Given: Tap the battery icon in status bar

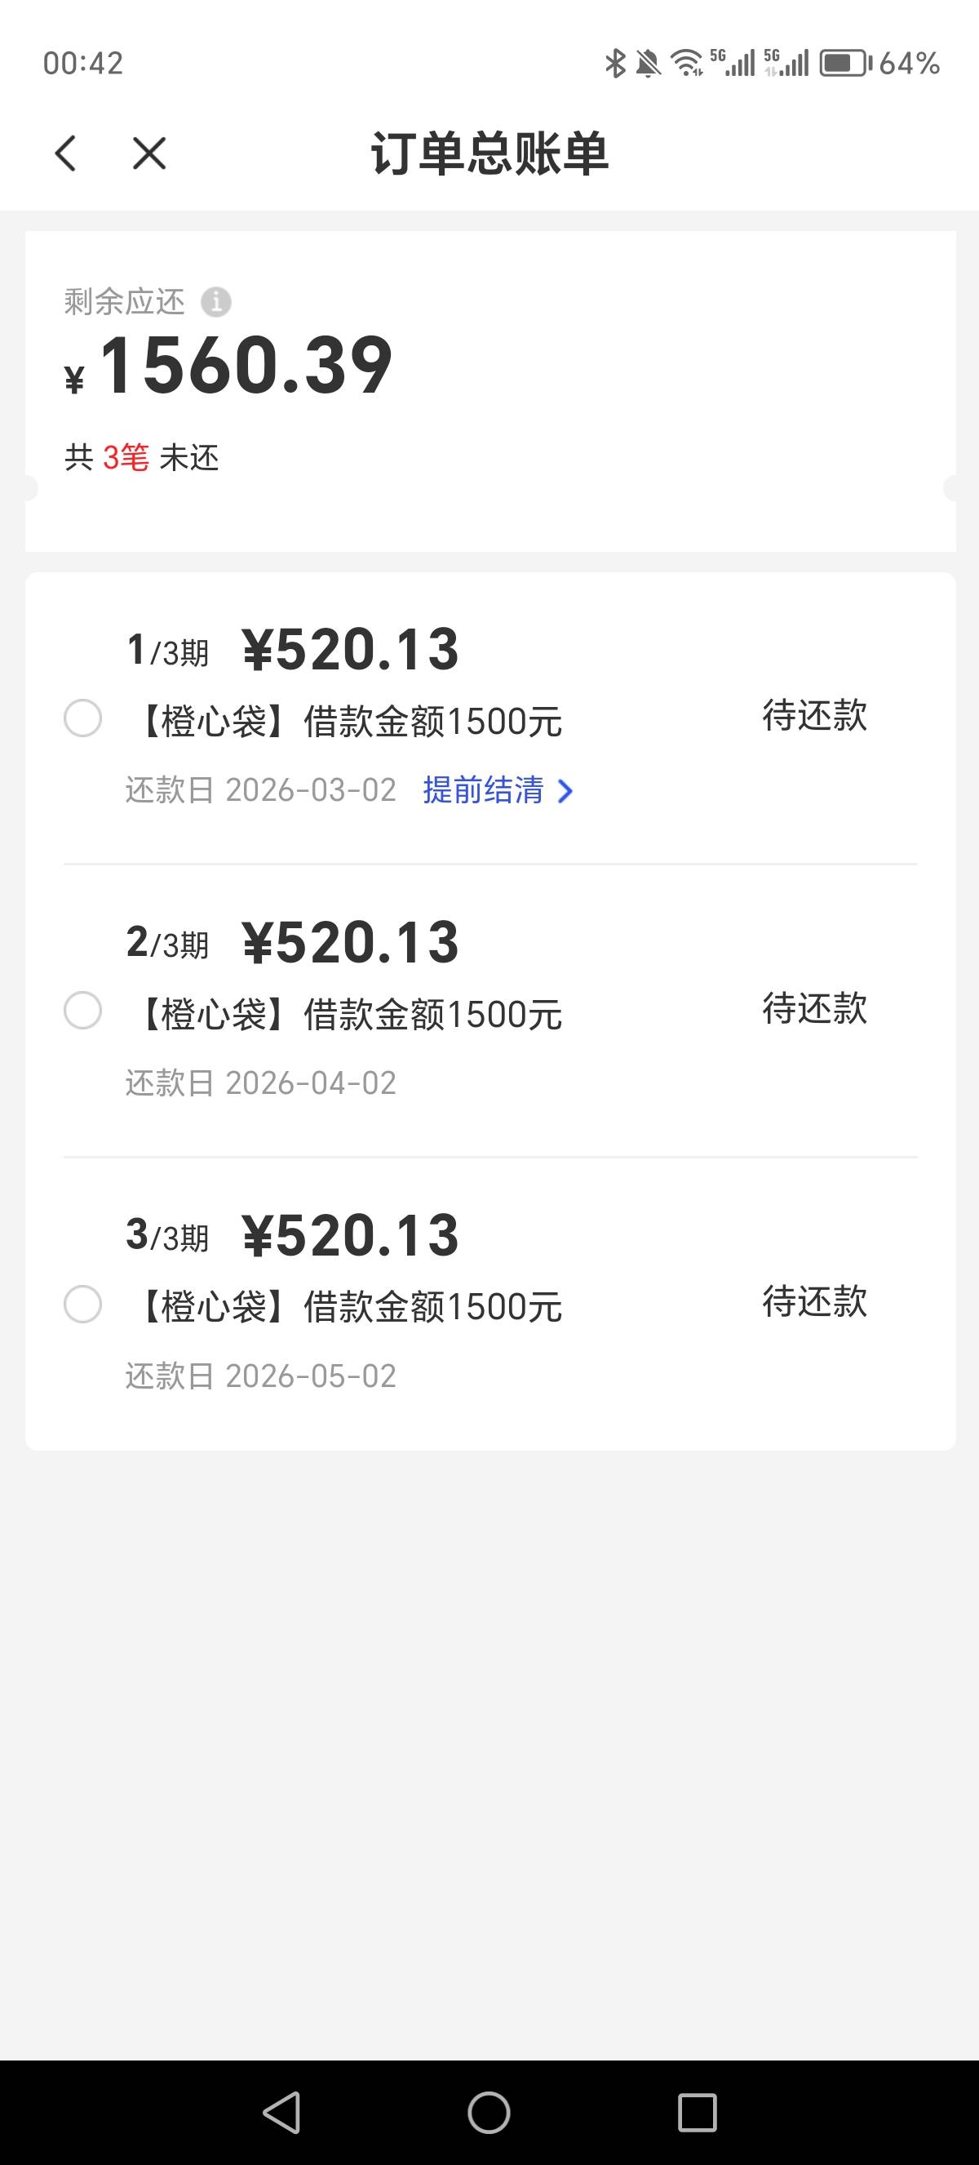Looking at the screenshot, I should click(844, 63).
